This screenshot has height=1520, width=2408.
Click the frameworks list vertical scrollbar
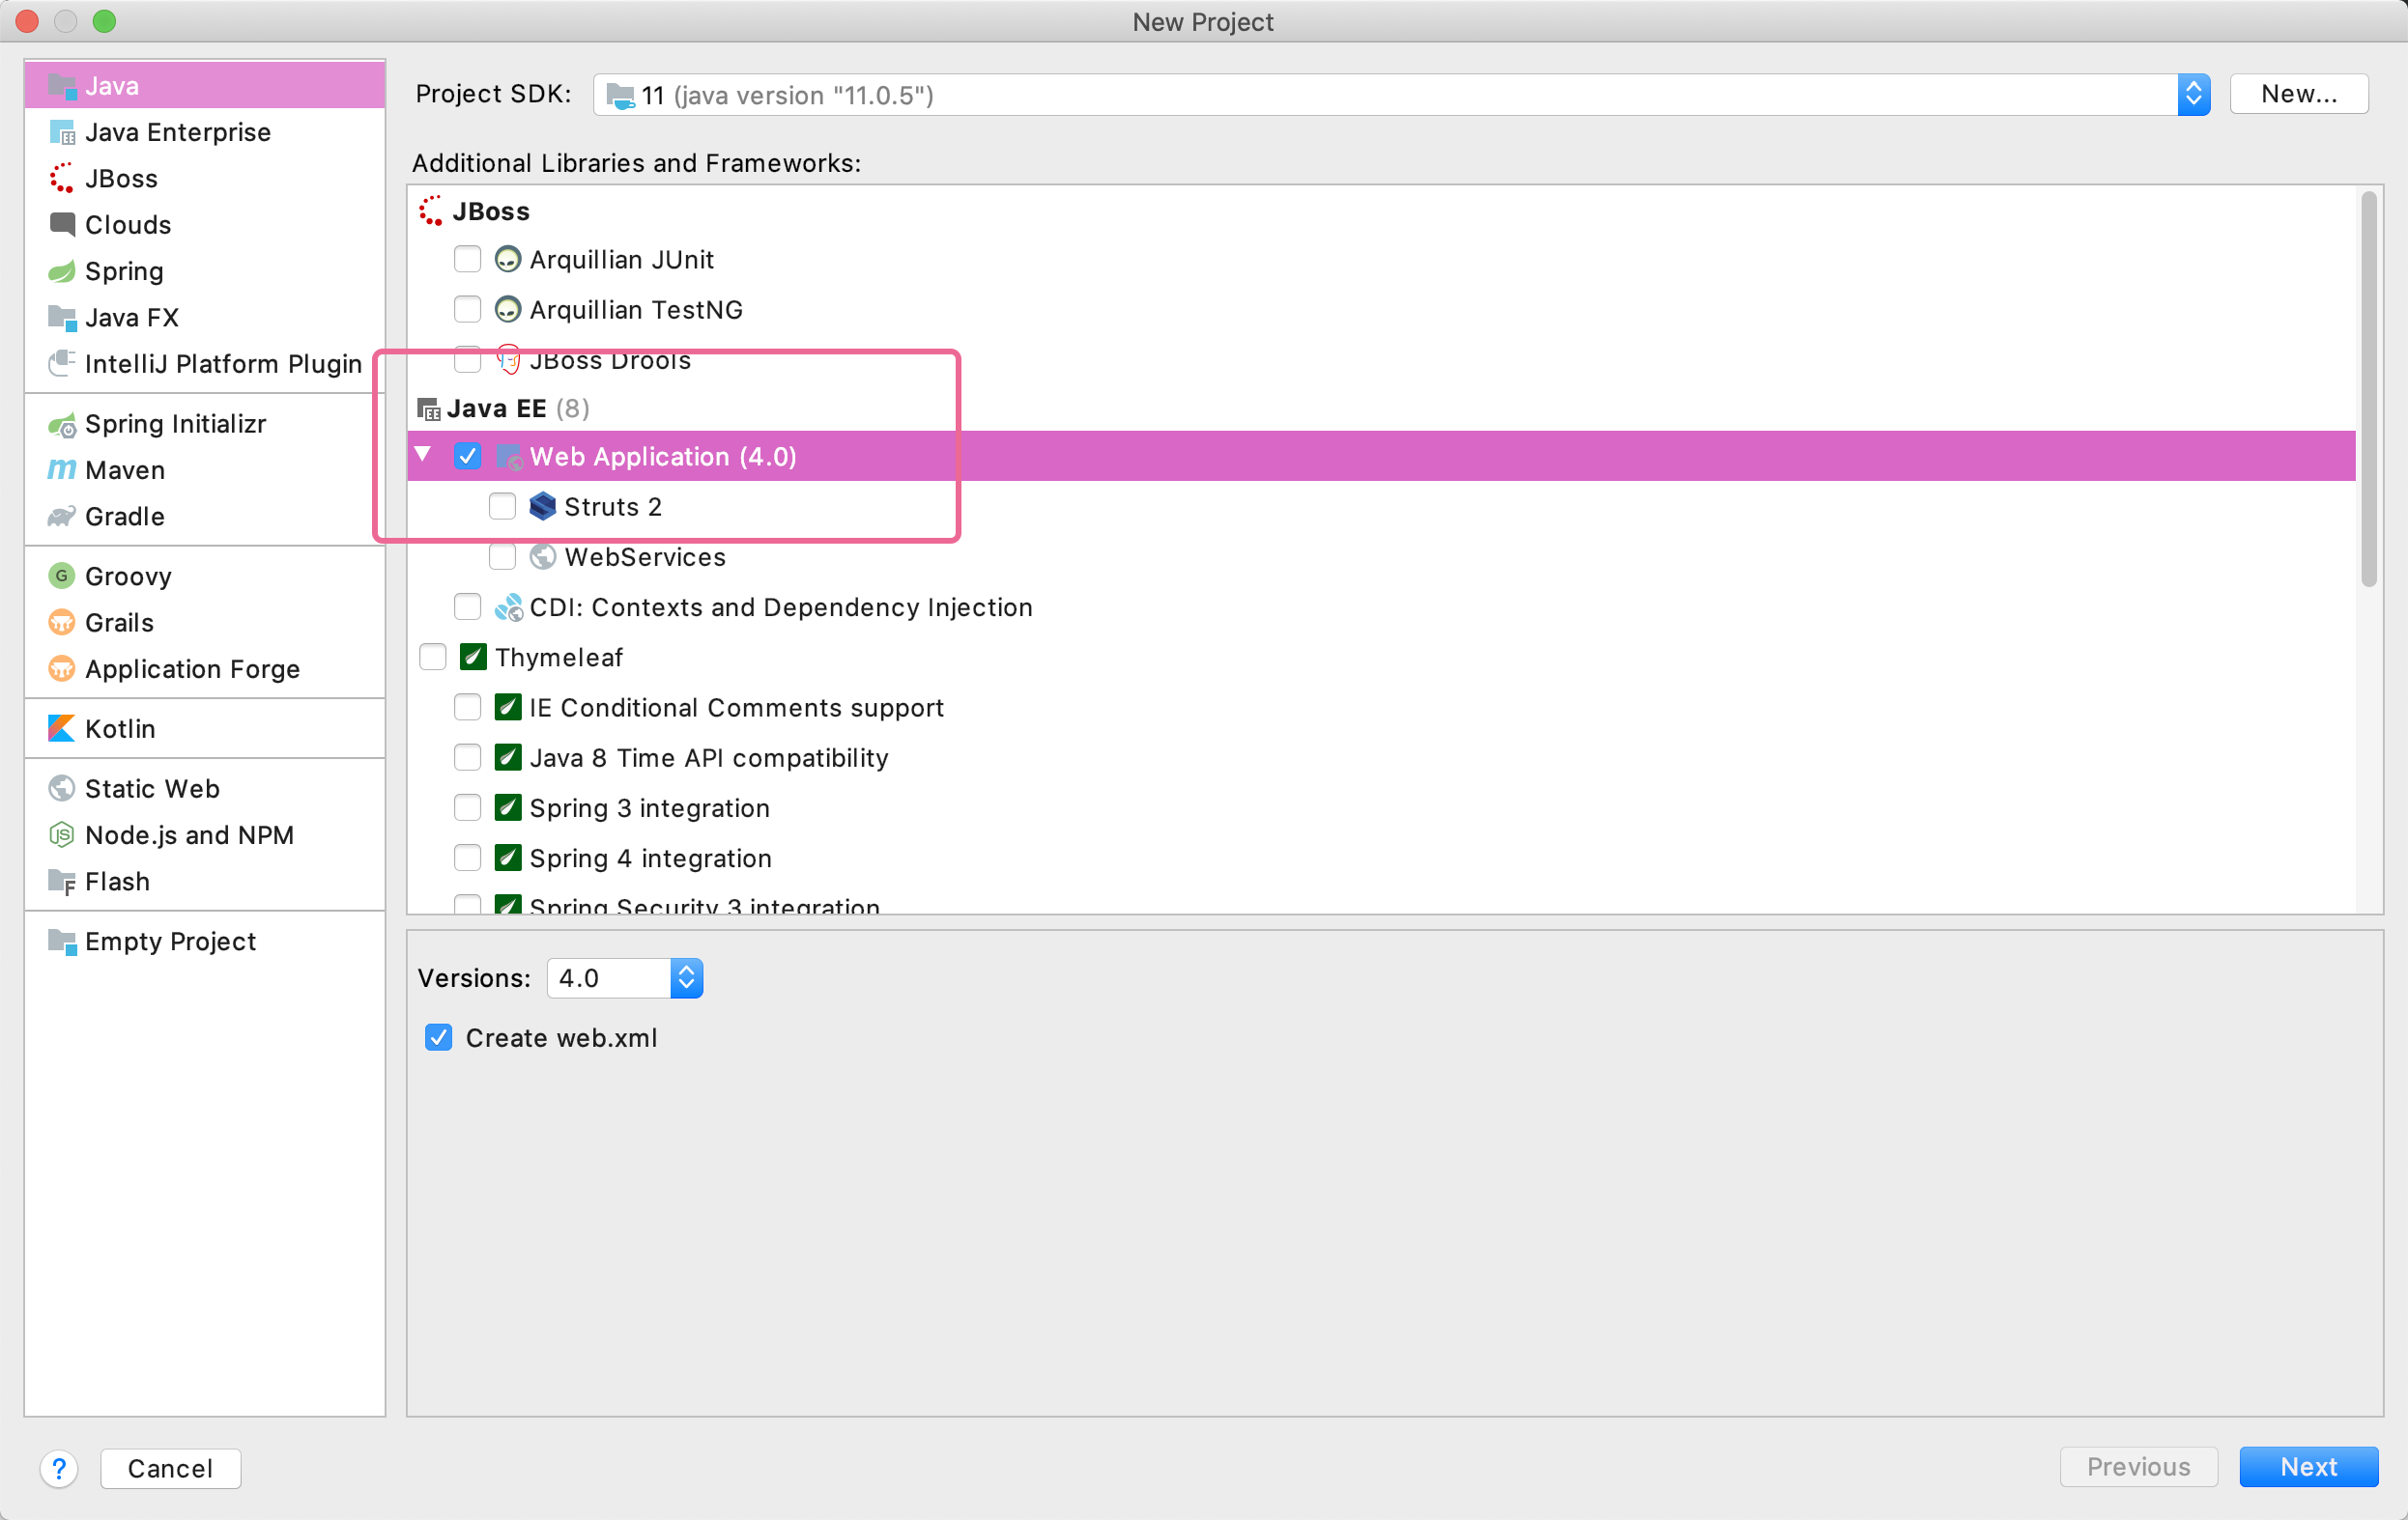click(x=2370, y=390)
